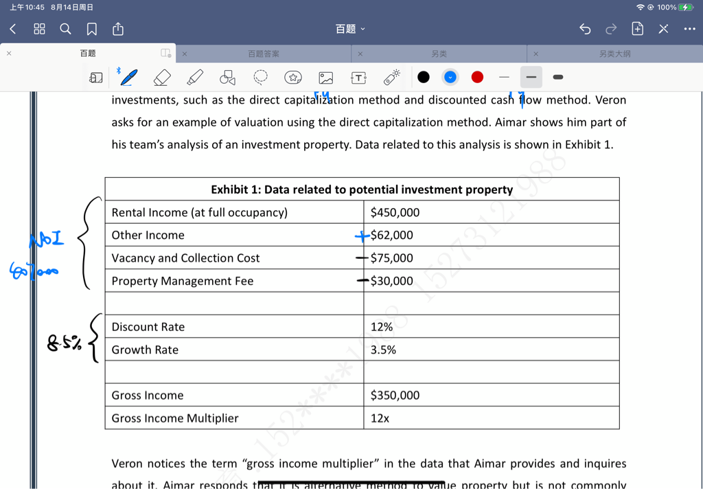Tap the Wi-Fi status icon
This screenshot has width=703, height=489.
tap(641, 7)
